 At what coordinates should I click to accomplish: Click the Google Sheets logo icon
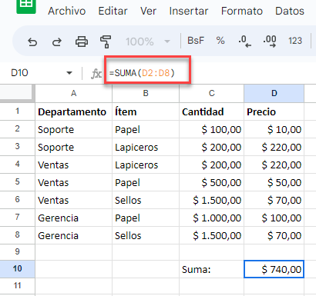click(x=26, y=6)
